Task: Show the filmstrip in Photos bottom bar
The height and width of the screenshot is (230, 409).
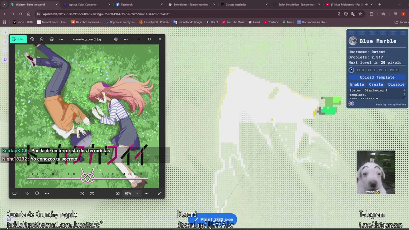Action: pos(14,193)
